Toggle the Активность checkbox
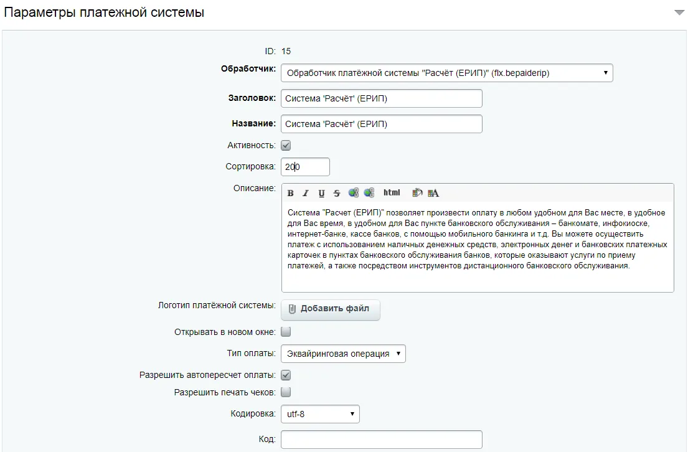 click(286, 145)
